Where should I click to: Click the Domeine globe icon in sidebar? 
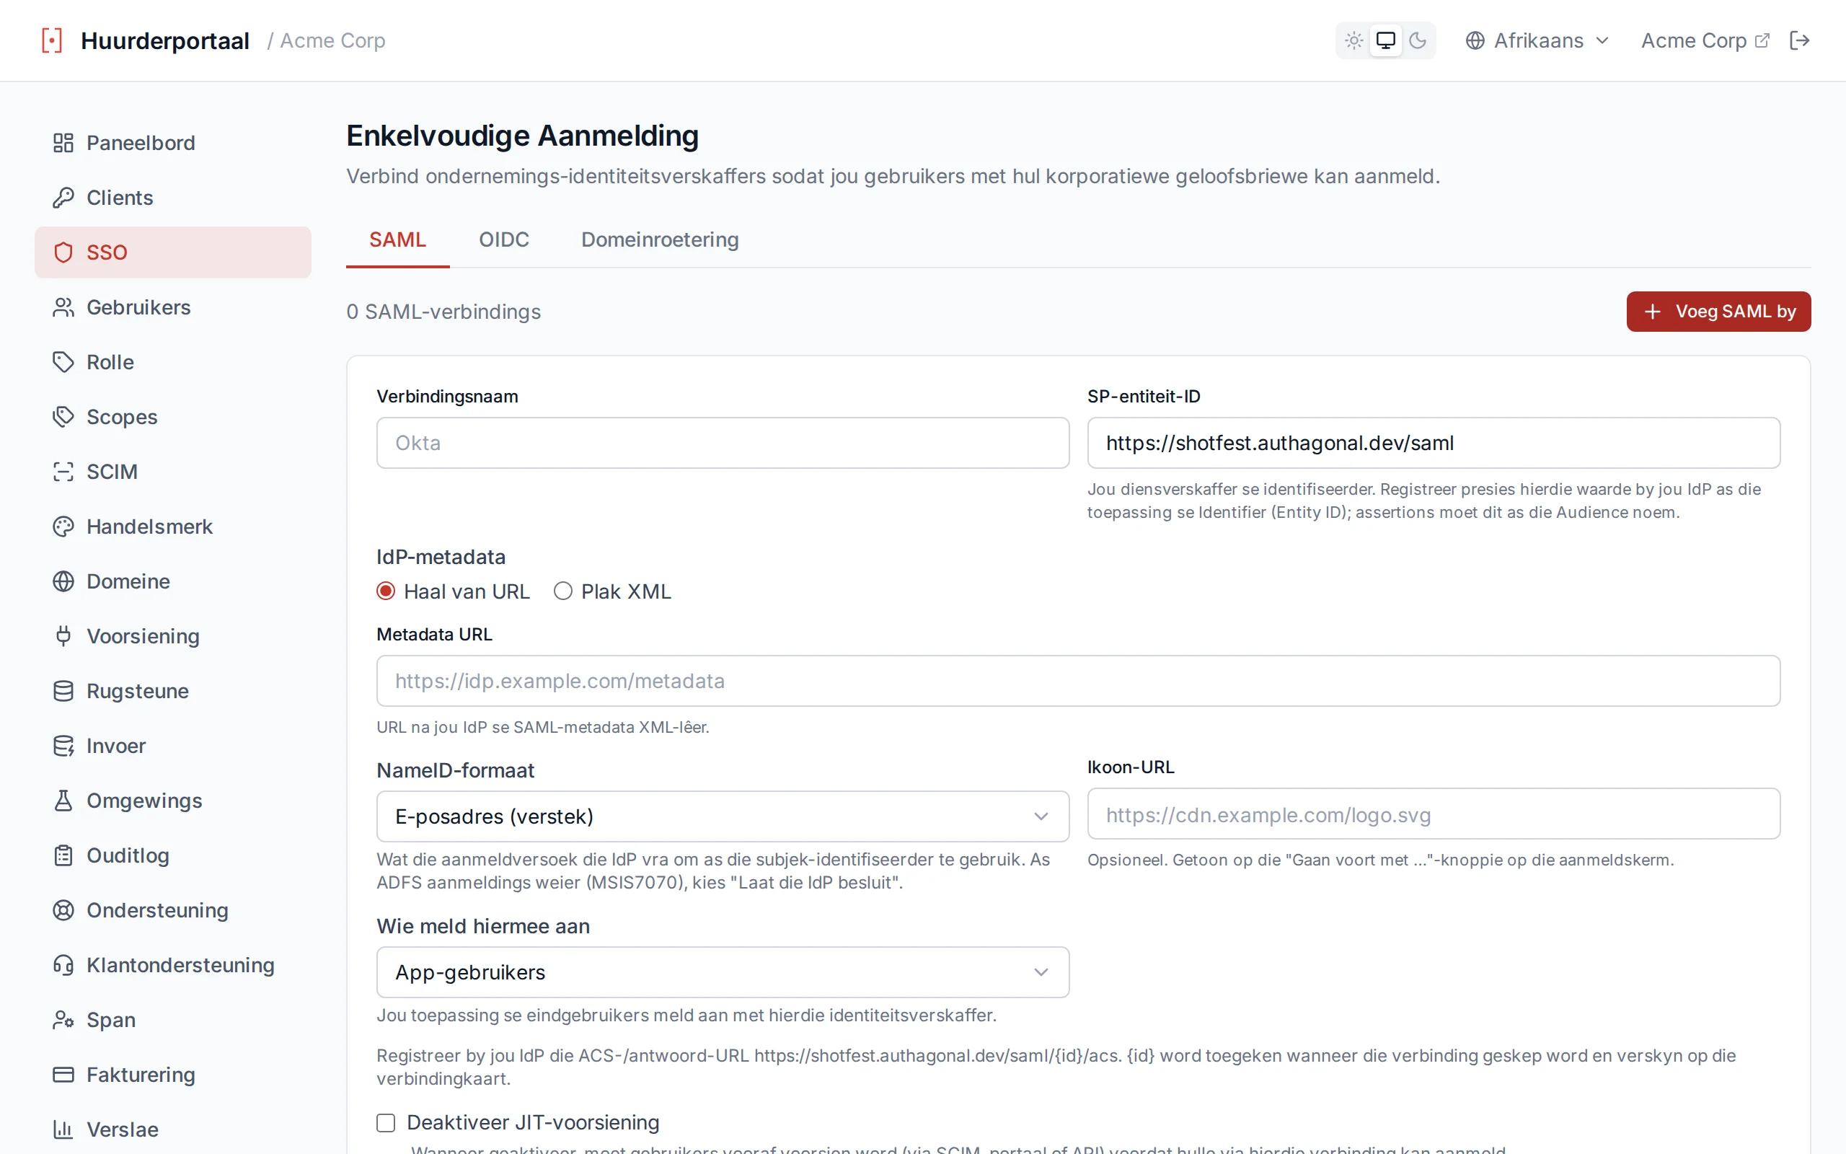[x=63, y=581]
